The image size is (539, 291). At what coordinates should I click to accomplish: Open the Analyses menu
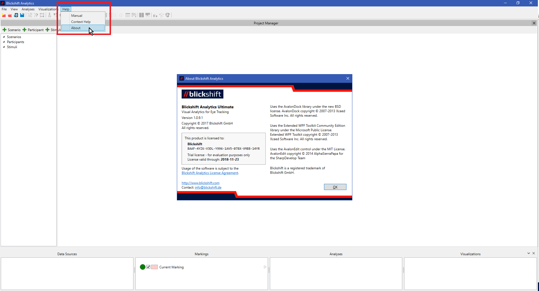point(28,9)
